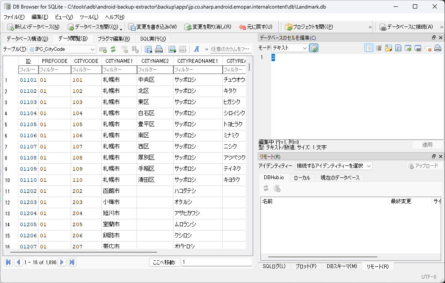Image resolution: width=445 pixels, height=283 pixels.
Task: Float the Remote panel with undock icon
Action: [433, 156]
